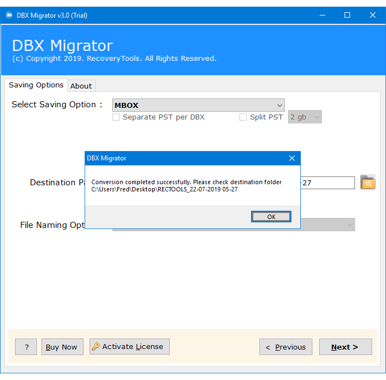The height and width of the screenshot is (380, 386).
Task: Close the DBX Migrator v3.0 main window
Action: click(373, 15)
